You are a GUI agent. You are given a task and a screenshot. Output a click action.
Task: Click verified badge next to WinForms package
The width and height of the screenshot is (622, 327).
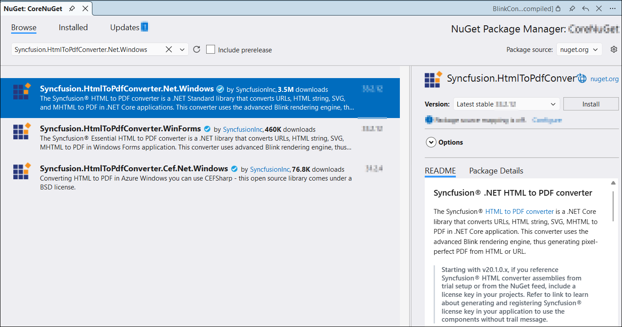pos(207,129)
